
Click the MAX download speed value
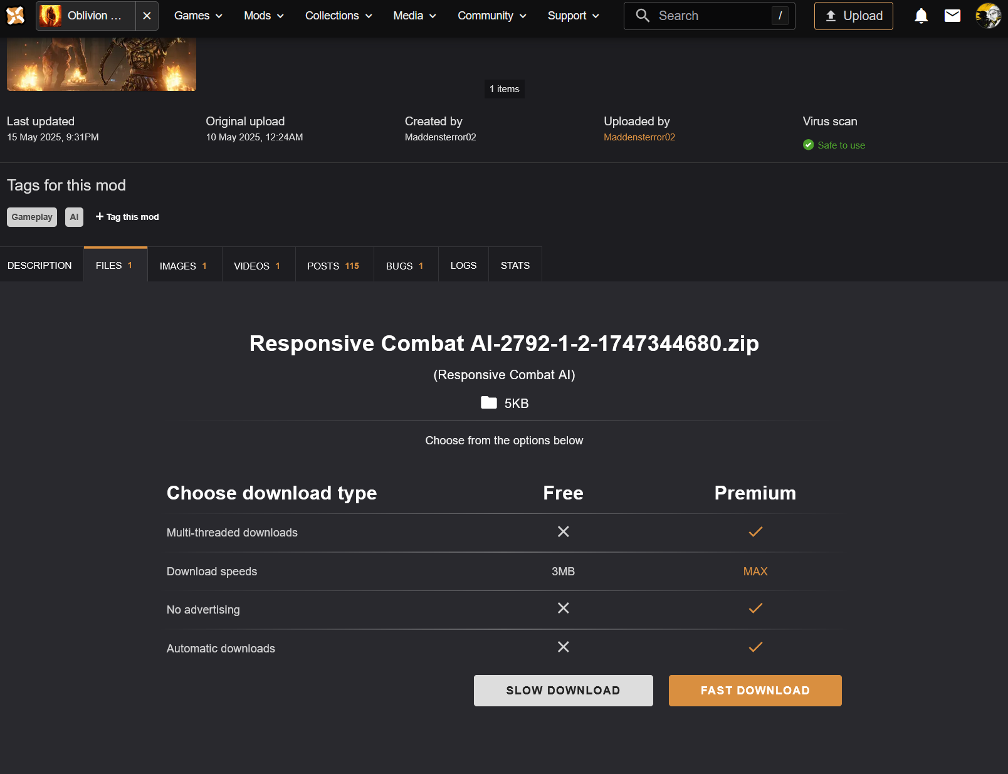click(755, 572)
